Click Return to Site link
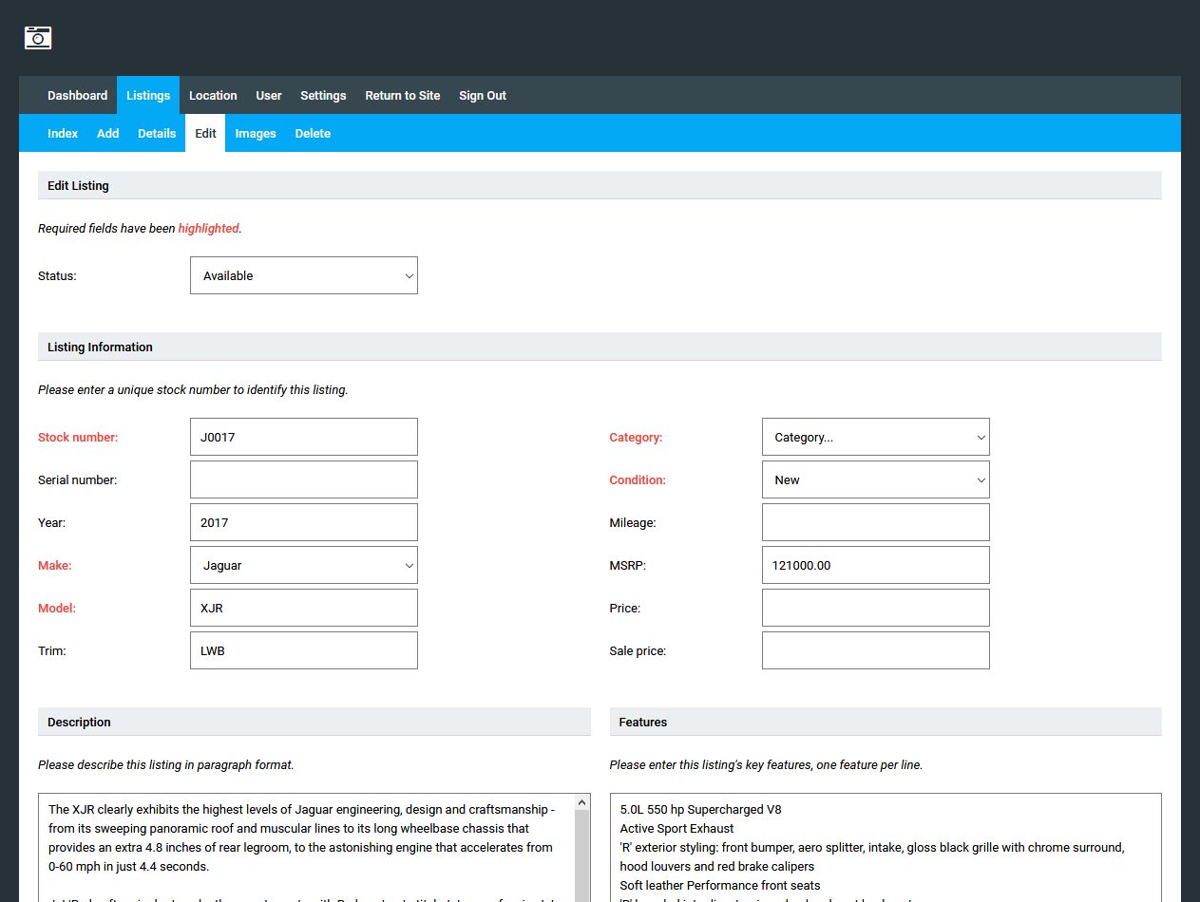Image resolution: width=1200 pixels, height=902 pixels. 403,95
